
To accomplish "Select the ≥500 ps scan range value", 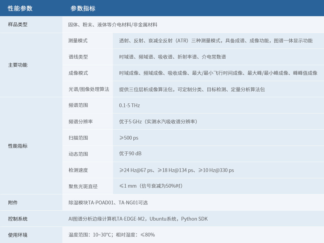I will click(129, 138).
